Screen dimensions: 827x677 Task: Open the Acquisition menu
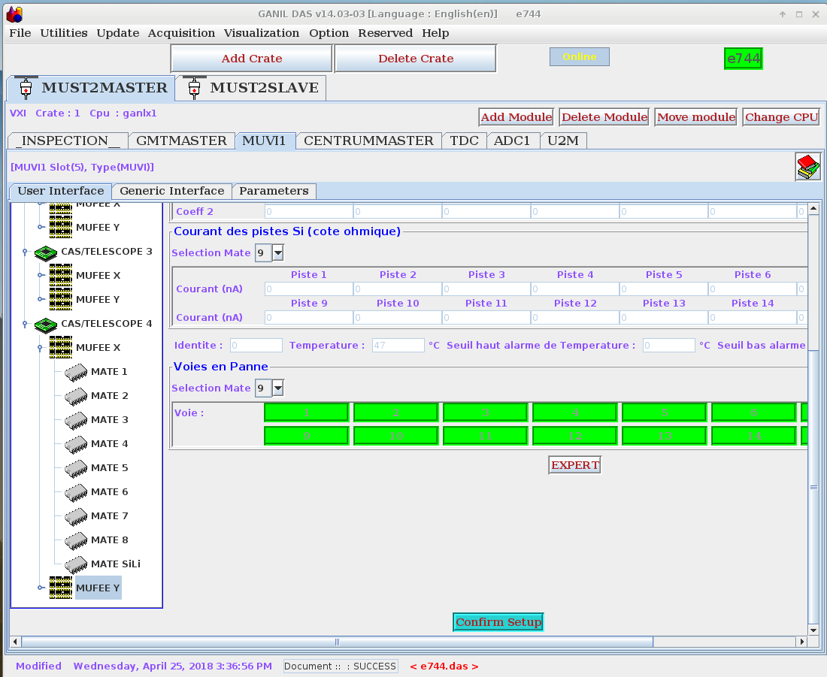tap(181, 33)
